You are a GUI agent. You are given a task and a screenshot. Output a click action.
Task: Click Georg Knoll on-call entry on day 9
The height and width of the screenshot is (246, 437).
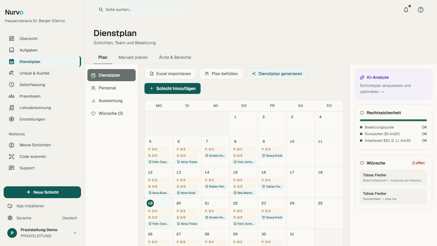click(x=272, y=156)
